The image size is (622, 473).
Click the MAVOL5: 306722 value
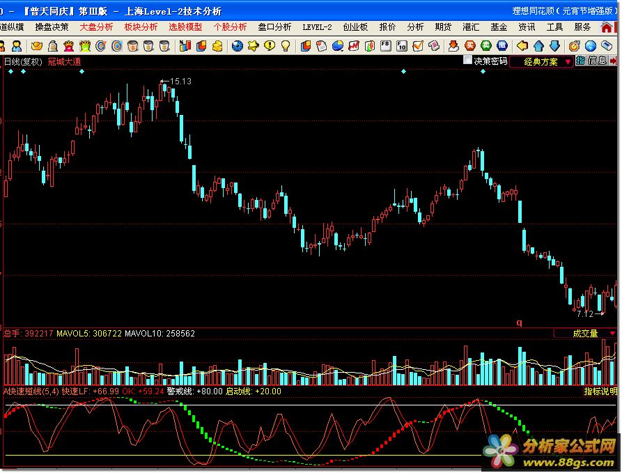coord(89,333)
